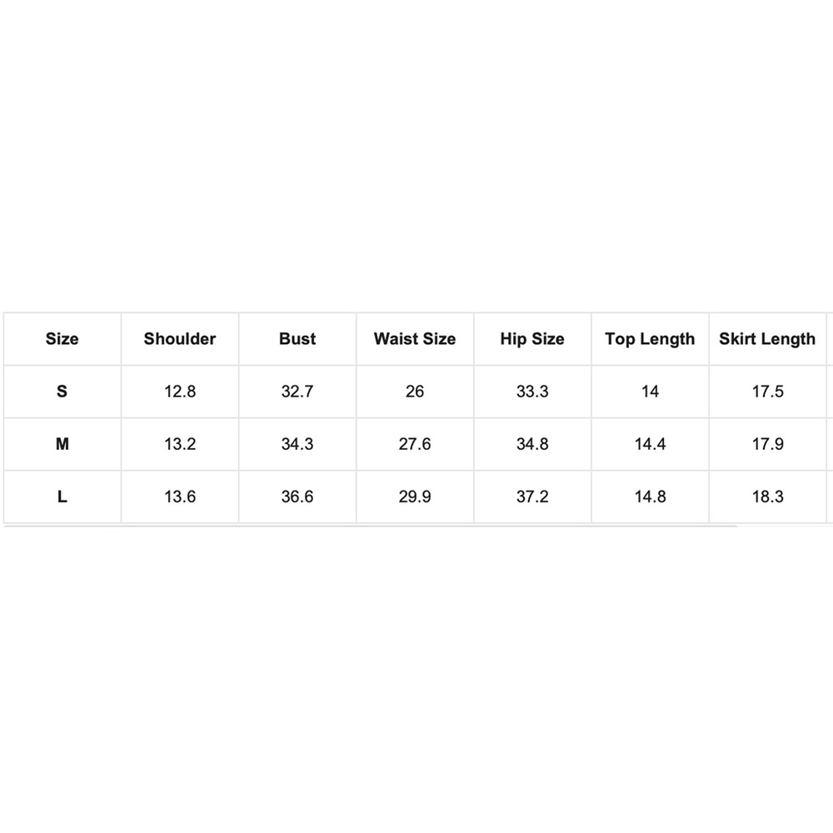Select the Hip Size column header
Viewport: 833px width, 833px height.
[532, 339]
